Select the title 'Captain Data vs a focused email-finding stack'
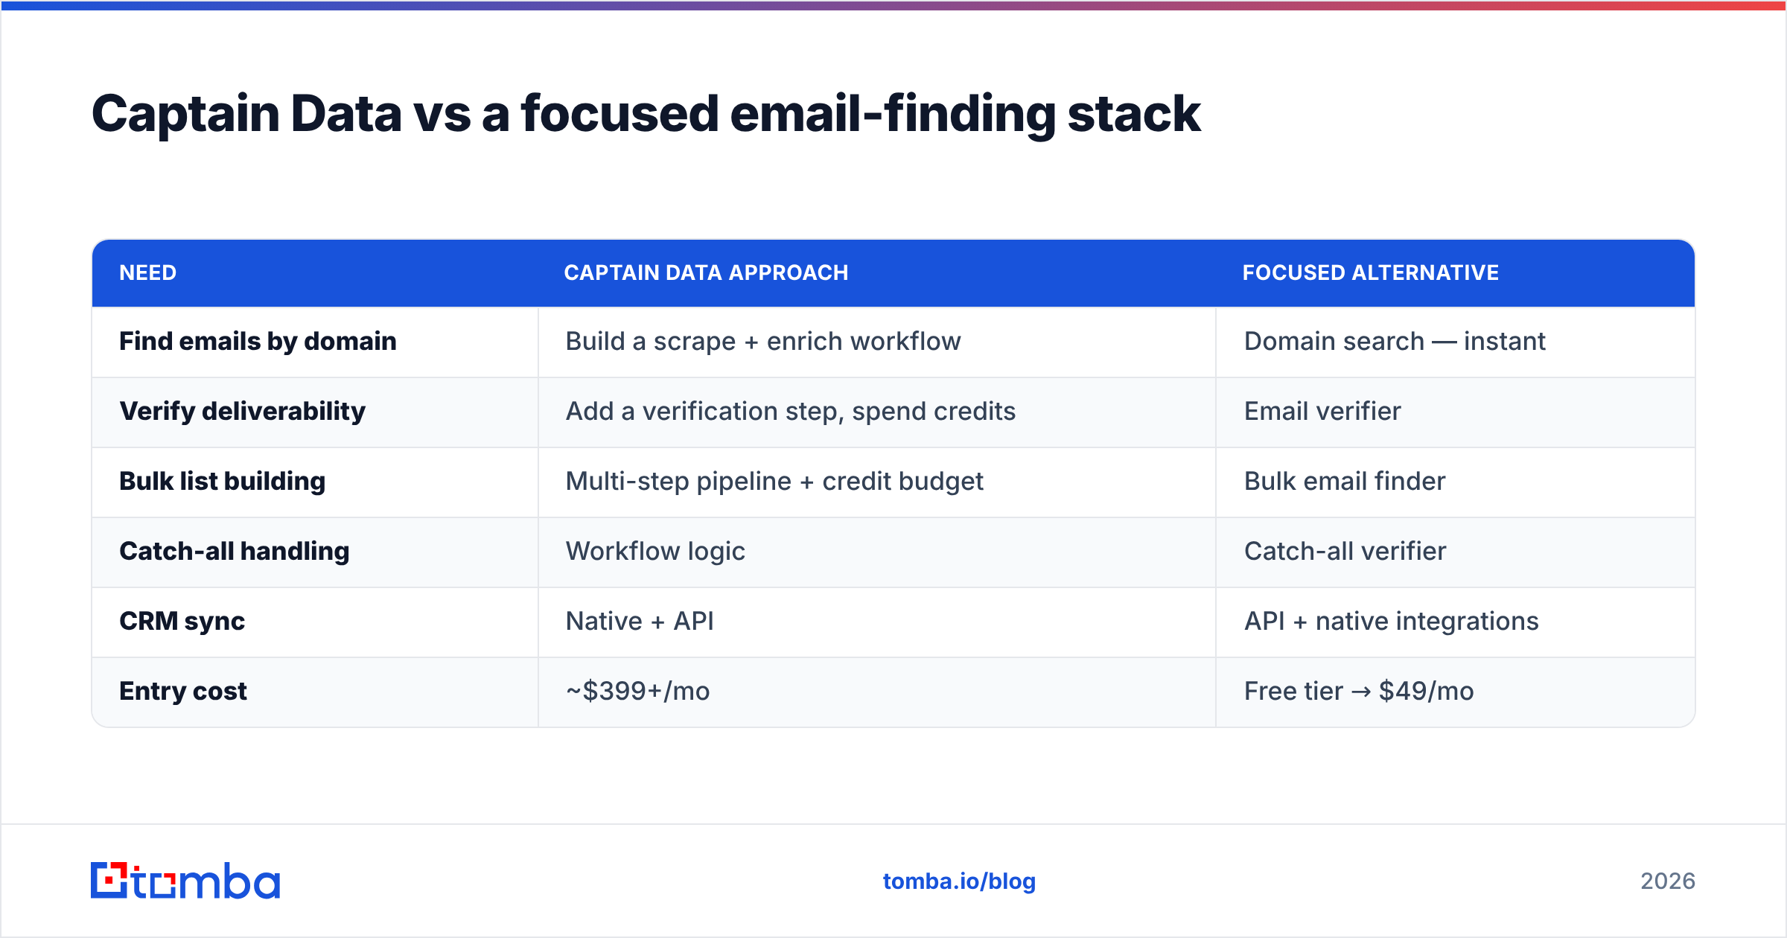This screenshot has height=938, width=1787. (x=646, y=114)
